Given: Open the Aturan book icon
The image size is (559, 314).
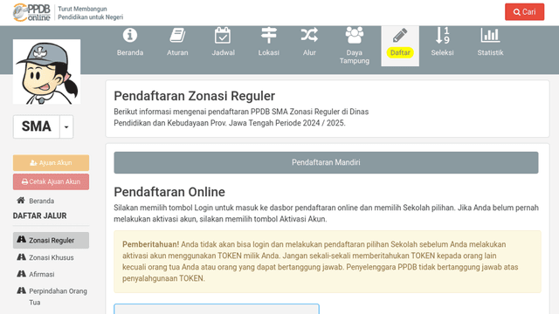Looking at the screenshot, I should tap(177, 35).
